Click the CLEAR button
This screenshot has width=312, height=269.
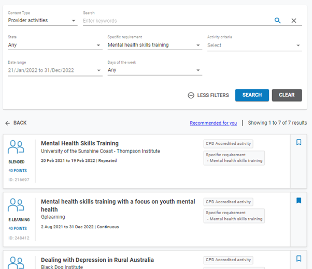287,95
